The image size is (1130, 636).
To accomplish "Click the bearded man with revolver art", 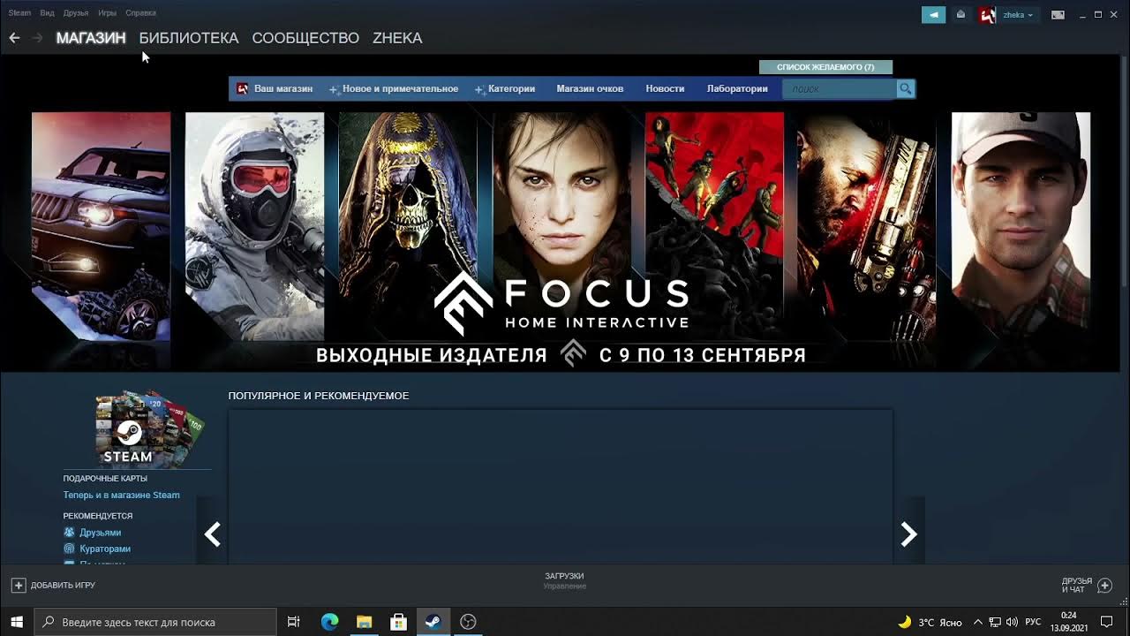I will pyautogui.click(x=867, y=226).
